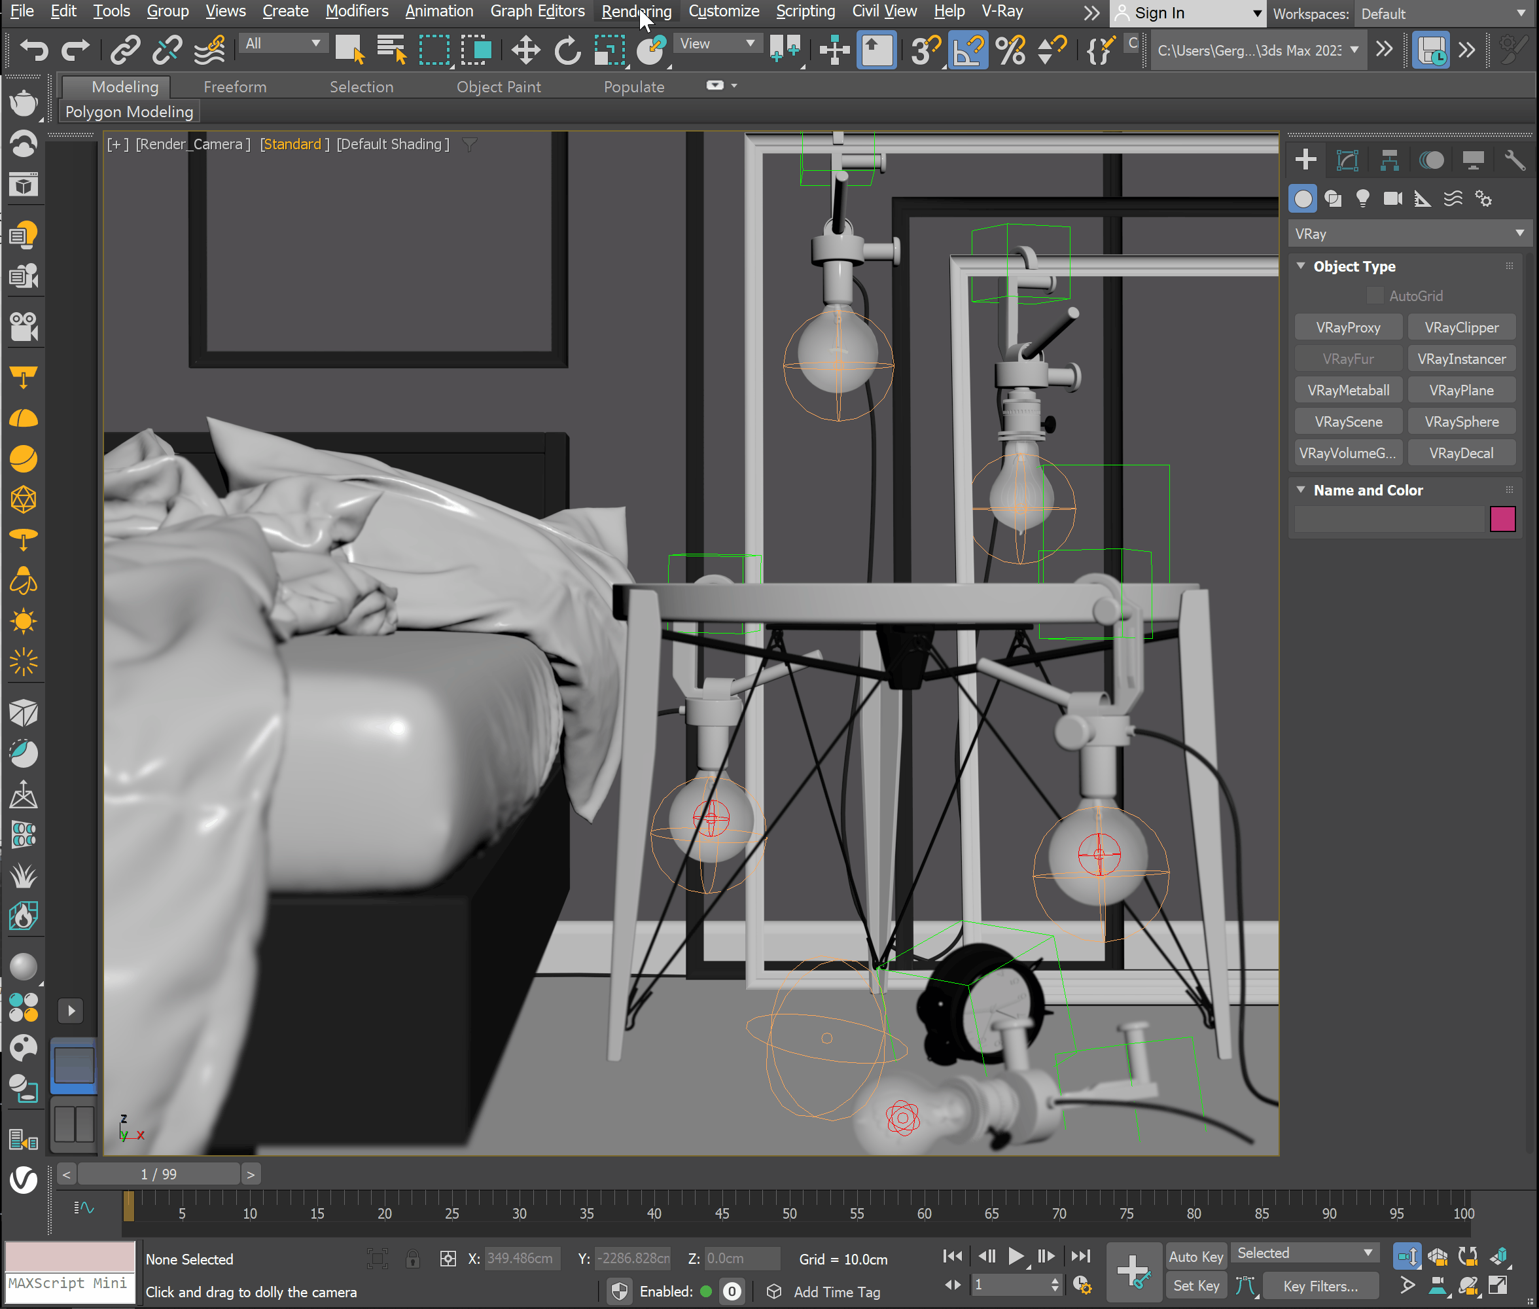The image size is (1539, 1309).
Task: Toggle the Angle Snap icon
Action: click(968, 50)
